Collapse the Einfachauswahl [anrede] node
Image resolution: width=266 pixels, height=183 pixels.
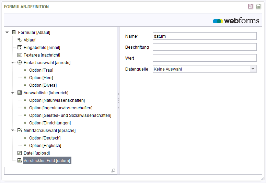point(13,62)
